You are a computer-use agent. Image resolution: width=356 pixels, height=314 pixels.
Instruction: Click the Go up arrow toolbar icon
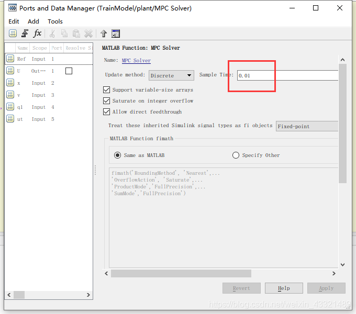[104, 33]
